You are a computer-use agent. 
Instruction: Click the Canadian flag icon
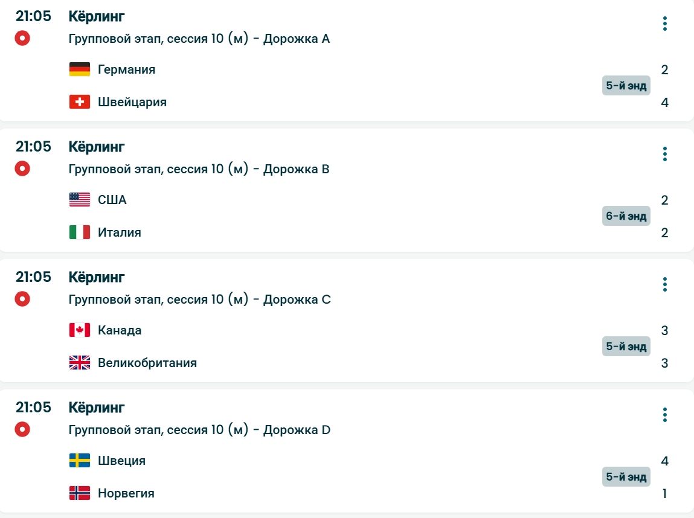click(x=80, y=330)
